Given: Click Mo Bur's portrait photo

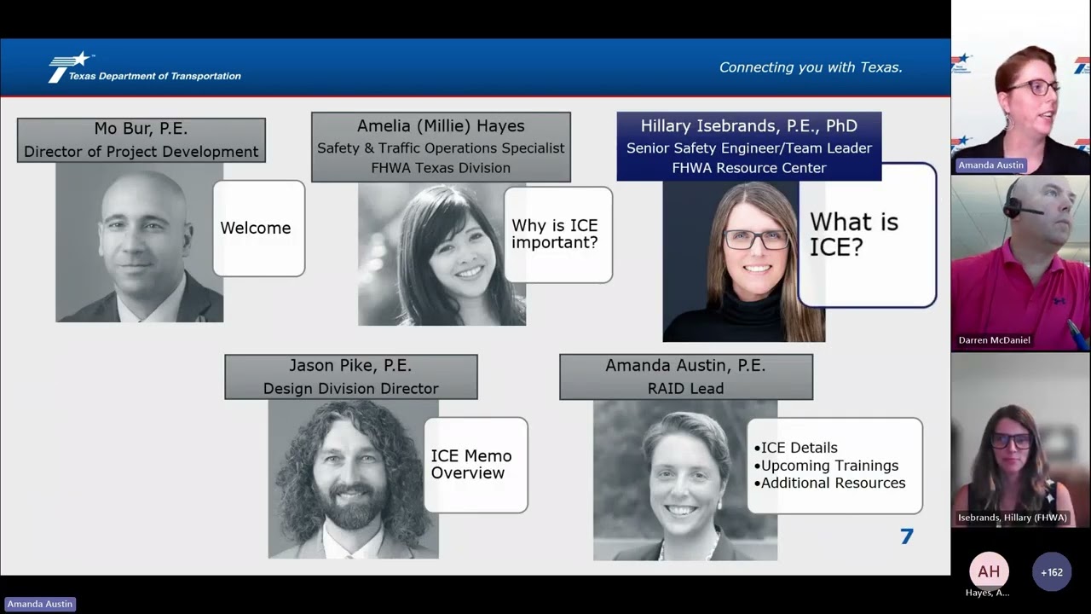Looking at the screenshot, I should point(140,242).
